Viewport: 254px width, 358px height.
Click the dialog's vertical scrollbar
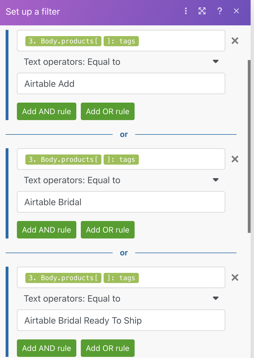tap(249, 146)
